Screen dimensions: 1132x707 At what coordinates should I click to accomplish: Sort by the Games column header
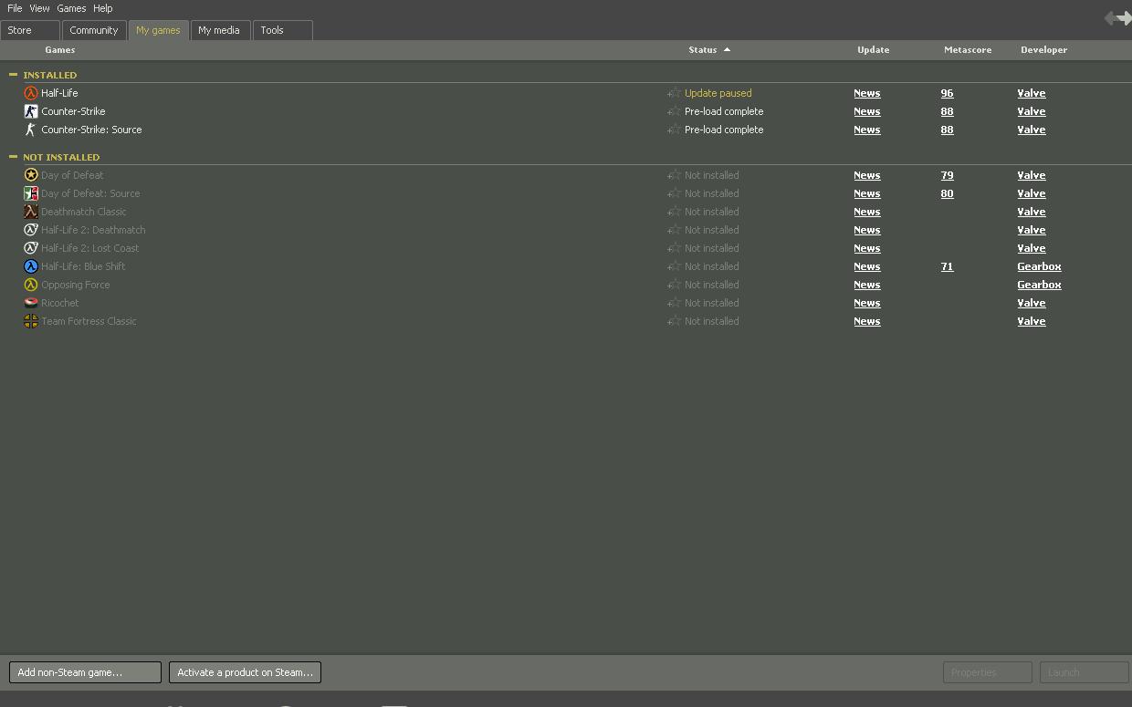coord(60,50)
